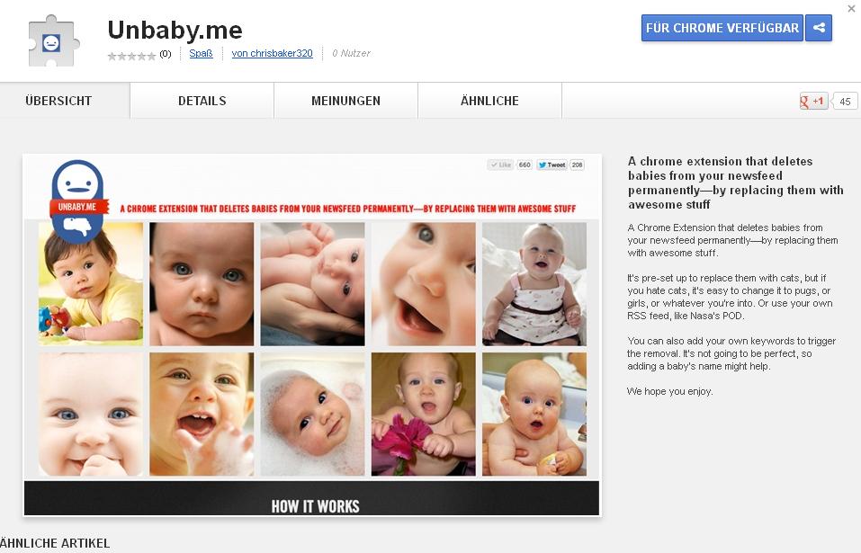The width and height of the screenshot is (861, 553).
Task: Click the Tweet button in the screenshot
Action: [x=552, y=165]
